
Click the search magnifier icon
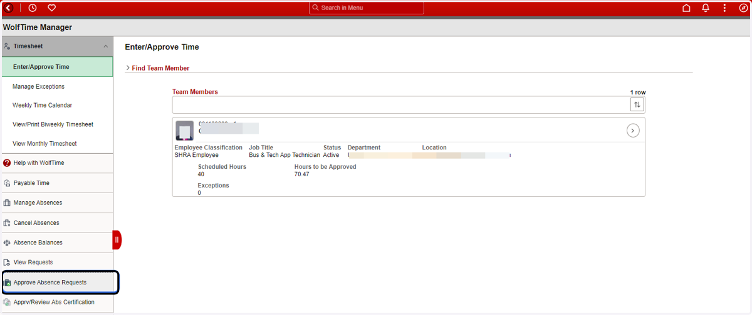coord(315,8)
